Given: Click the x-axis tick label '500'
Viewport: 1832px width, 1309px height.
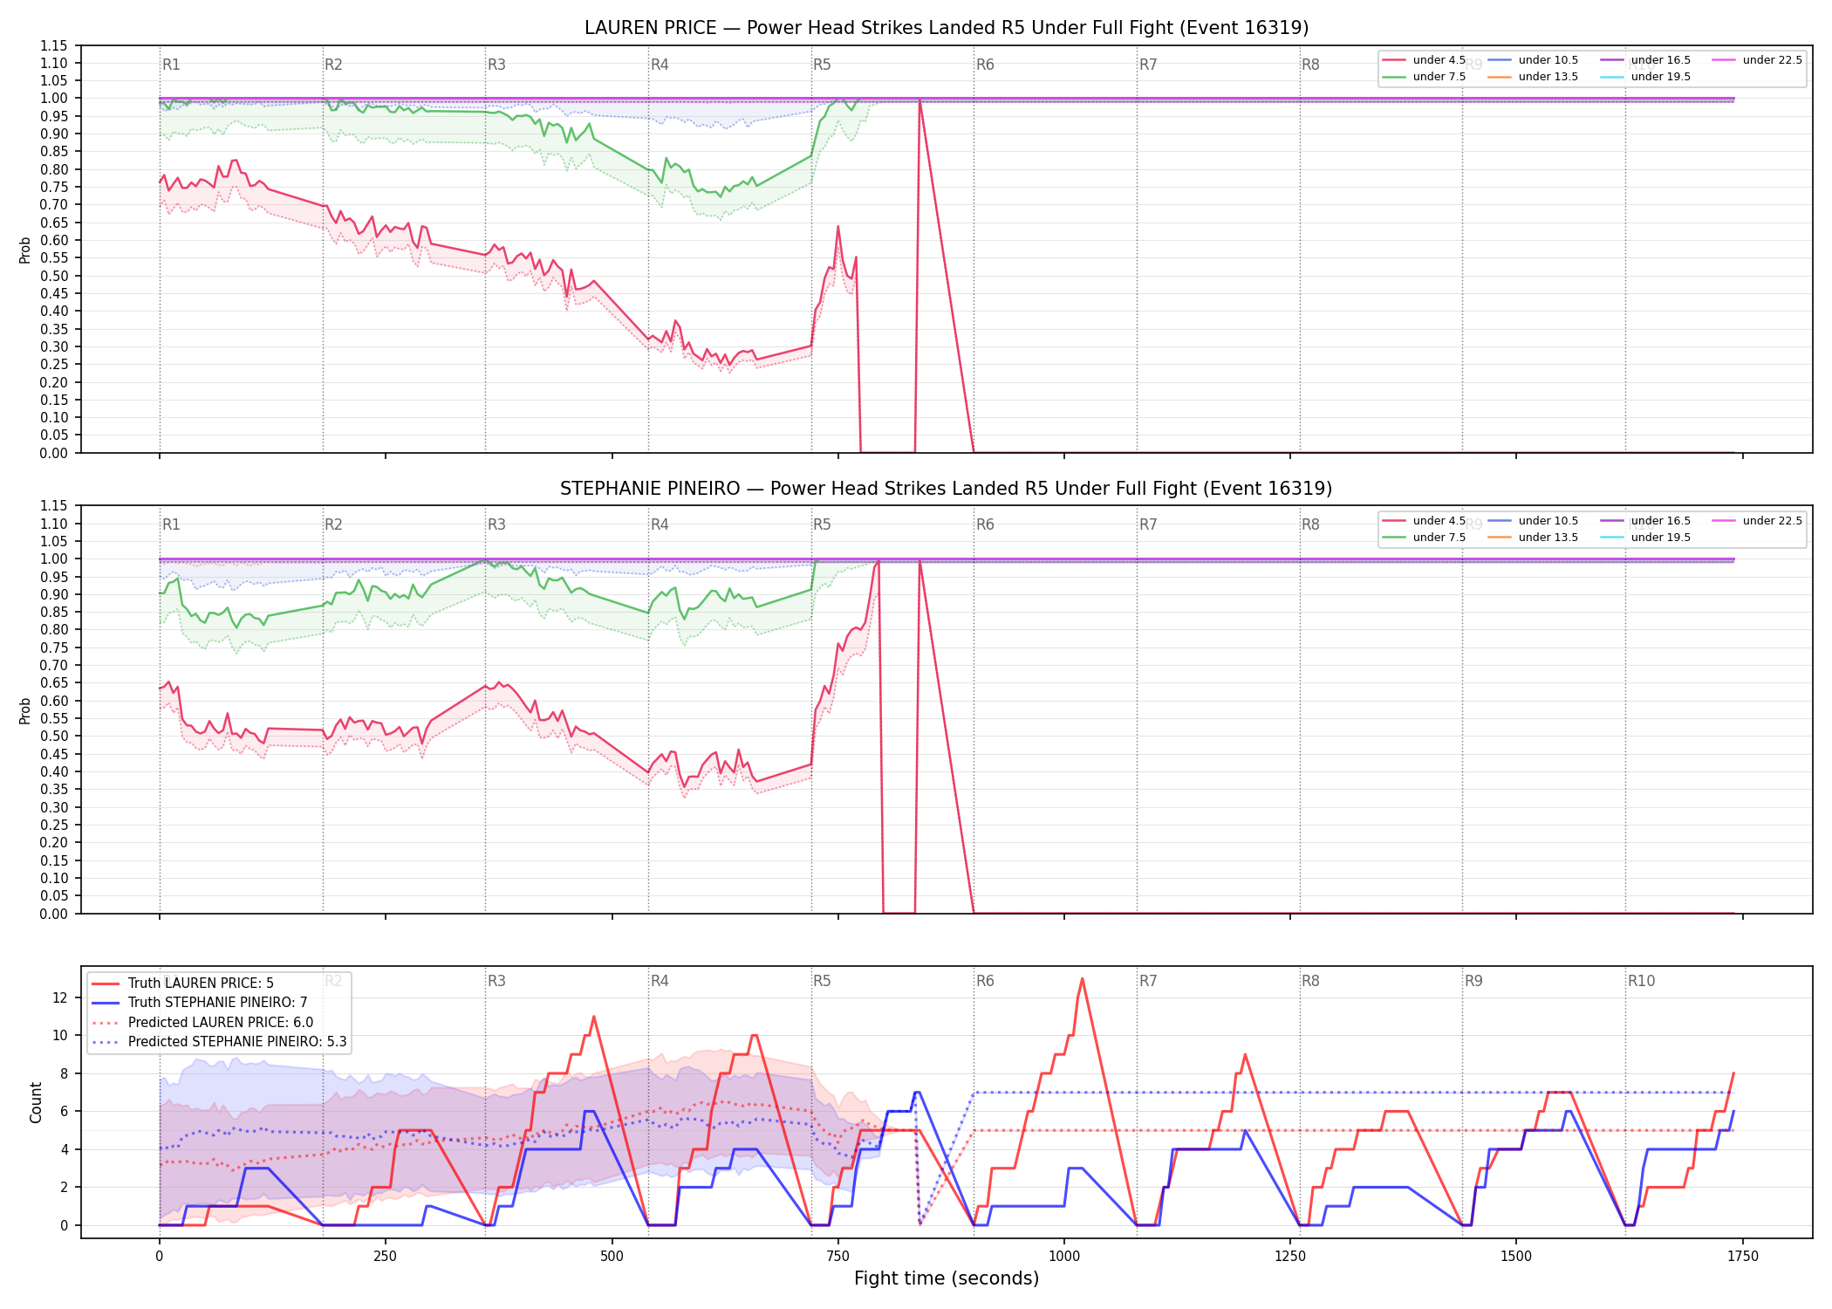Looking at the screenshot, I should [612, 1257].
